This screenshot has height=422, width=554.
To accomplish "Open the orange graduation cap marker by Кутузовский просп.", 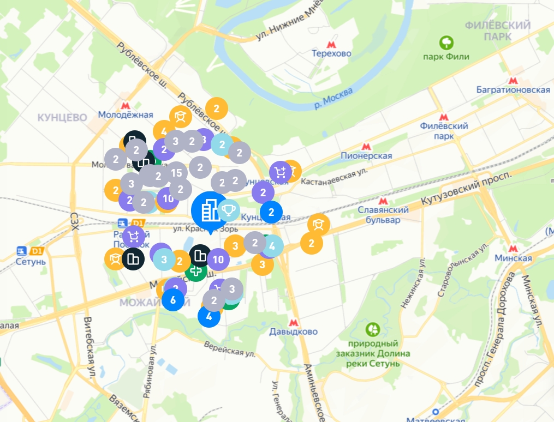I will point(319,225).
